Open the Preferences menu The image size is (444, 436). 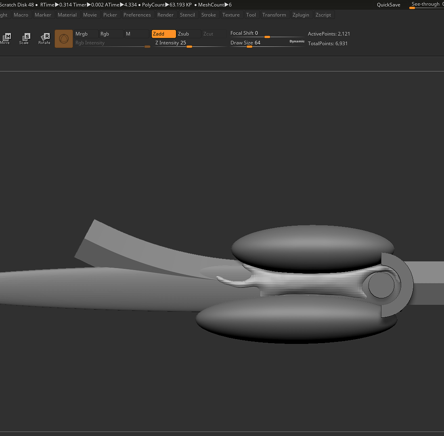coord(137,15)
